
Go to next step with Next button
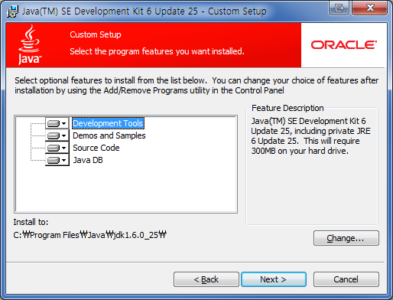click(x=274, y=279)
